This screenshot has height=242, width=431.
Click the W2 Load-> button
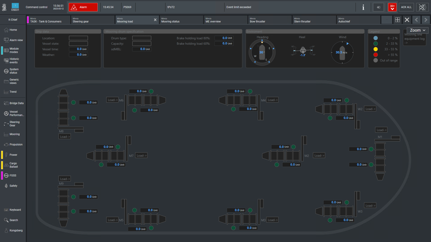click(x=370, y=109)
